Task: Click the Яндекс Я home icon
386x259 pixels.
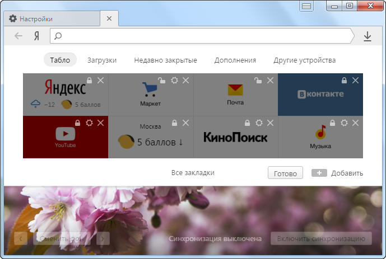Action: (x=36, y=36)
